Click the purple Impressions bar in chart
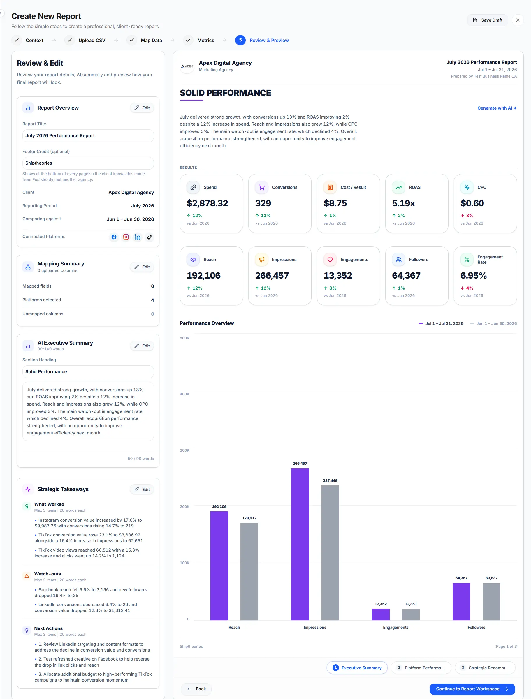 point(300,544)
